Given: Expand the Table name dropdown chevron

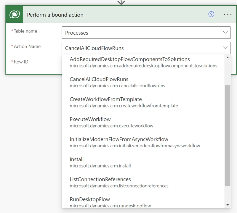Looking at the screenshot, I should (225, 33).
